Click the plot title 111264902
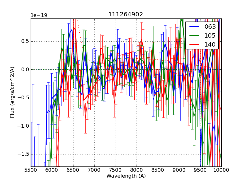This screenshot has height=185, width=246. (x=125, y=14)
